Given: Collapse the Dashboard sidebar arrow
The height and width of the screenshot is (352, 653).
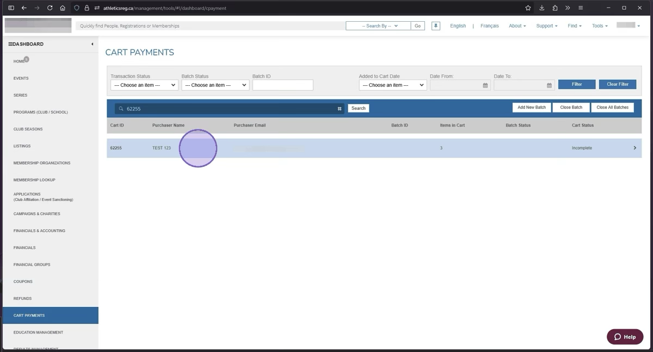Looking at the screenshot, I should (92, 44).
